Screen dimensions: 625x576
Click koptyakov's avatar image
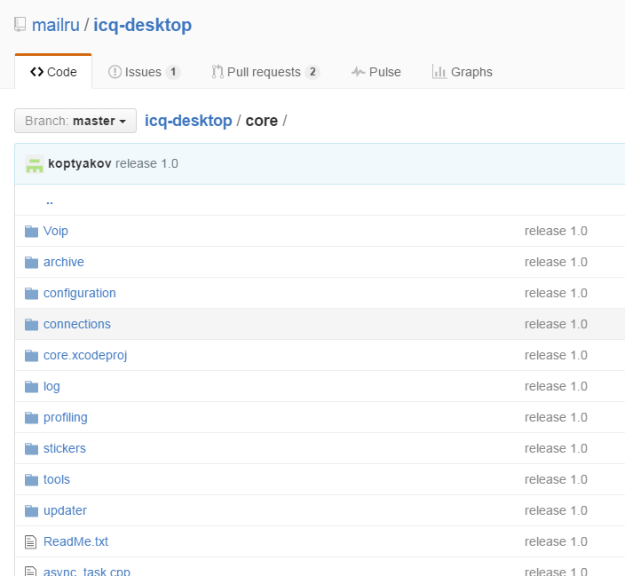coord(35,164)
